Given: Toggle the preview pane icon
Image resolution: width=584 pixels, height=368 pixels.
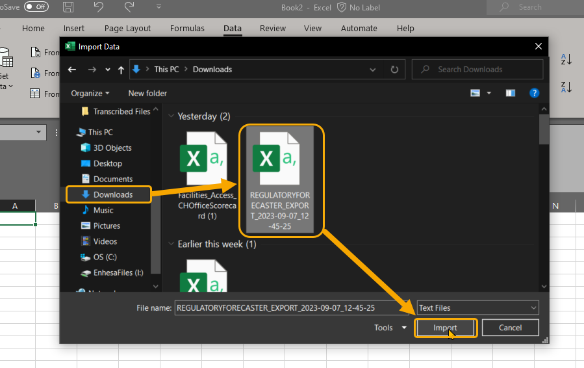Looking at the screenshot, I should 510,93.
